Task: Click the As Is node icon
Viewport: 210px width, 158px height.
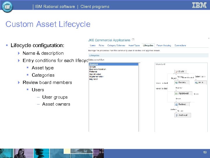Action: [x=196, y=83]
